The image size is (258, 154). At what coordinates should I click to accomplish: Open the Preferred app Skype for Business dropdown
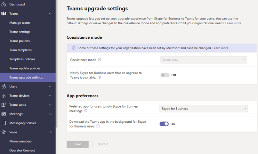204,109
